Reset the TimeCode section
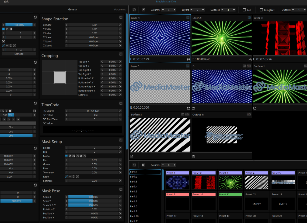The width and height of the screenshot is (307, 223). [121, 103]
